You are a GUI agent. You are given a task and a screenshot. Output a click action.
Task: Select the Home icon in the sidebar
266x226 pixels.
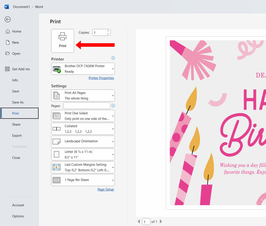tap(8, 31)
